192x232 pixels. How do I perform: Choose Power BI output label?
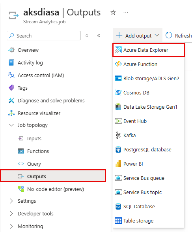[x=133, y=164]
